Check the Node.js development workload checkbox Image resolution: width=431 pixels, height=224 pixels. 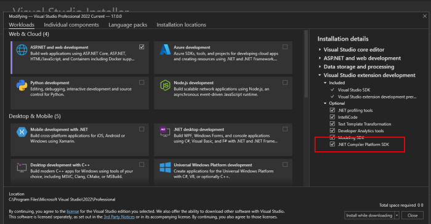(x=285, y=82)
